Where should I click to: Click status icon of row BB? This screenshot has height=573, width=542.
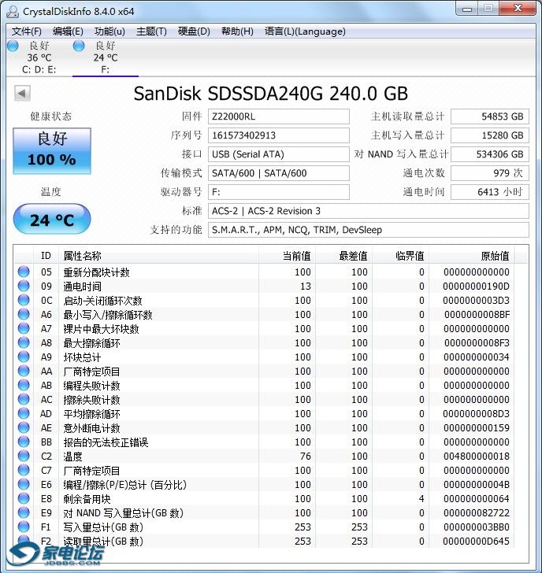[x=24, y=442]
